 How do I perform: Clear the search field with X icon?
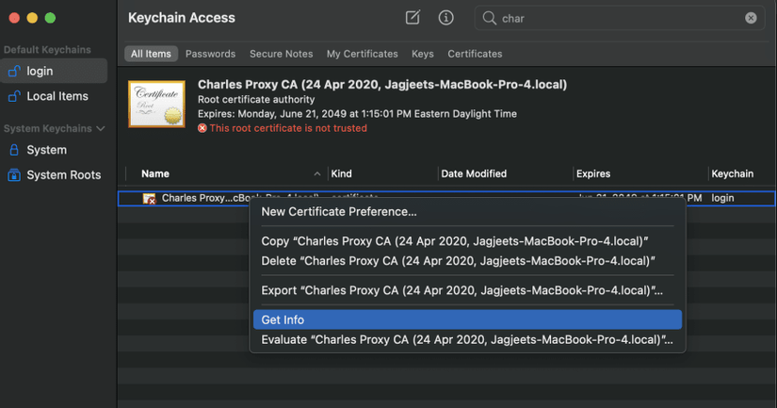pos(751,18)
